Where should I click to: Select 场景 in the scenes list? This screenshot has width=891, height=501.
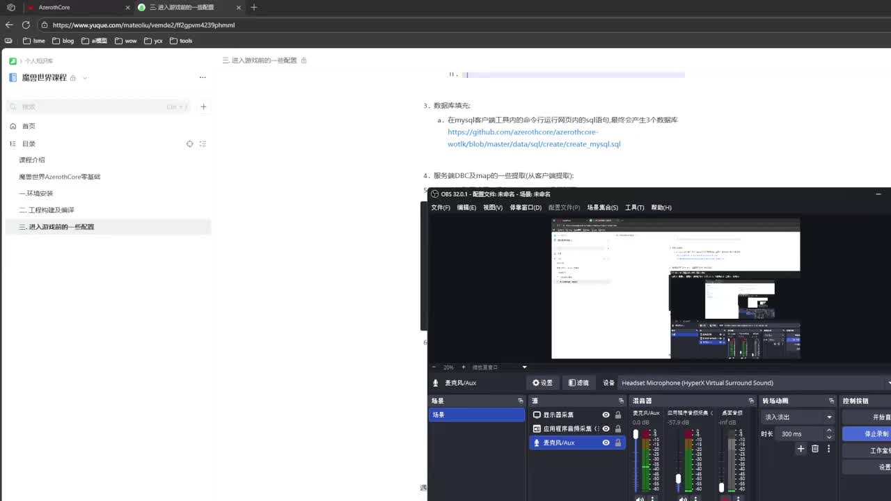pos(476,415)
